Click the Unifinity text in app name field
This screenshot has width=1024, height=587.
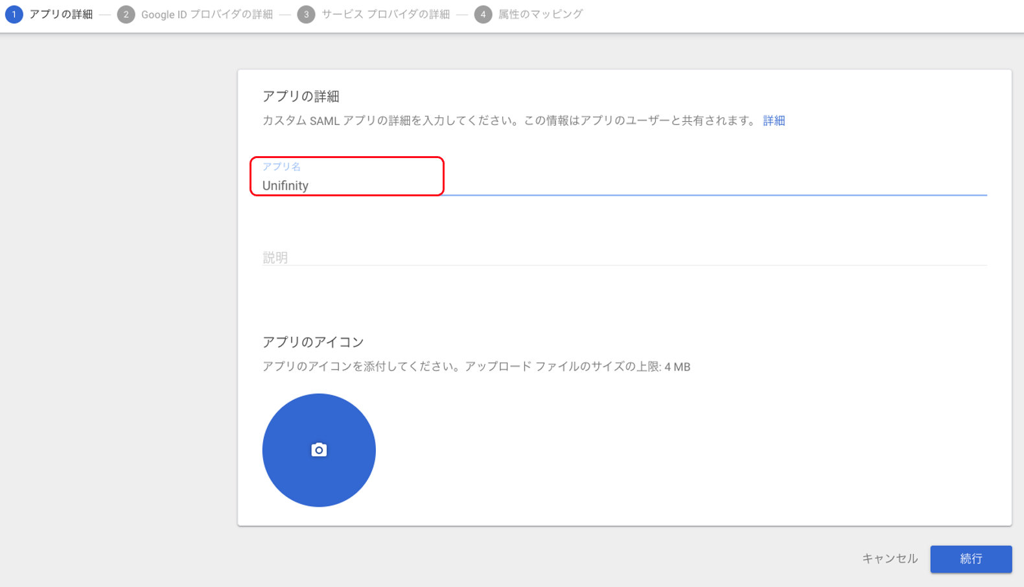(x=285, y=186)
